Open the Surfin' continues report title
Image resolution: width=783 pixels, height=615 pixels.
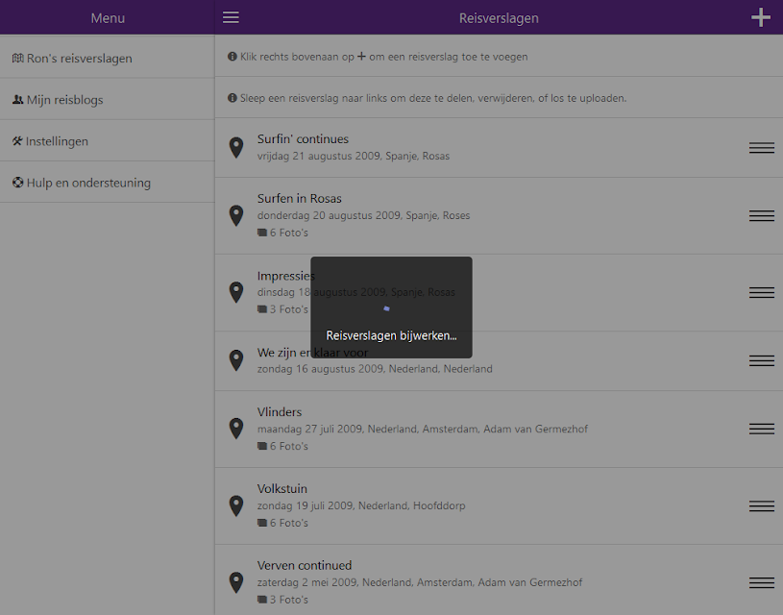303,139
